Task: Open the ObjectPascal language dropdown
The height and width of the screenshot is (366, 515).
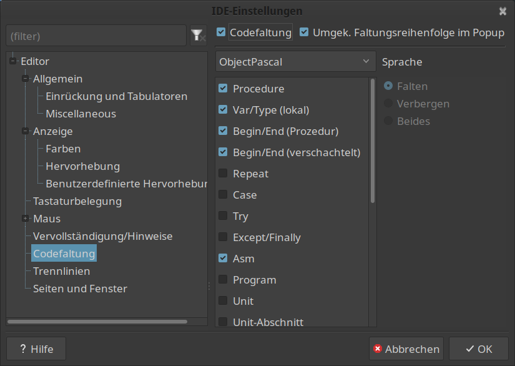Action: (295, 61)
